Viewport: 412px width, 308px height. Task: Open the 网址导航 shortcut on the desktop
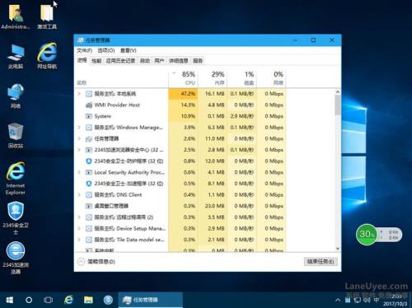click(47, 56)
